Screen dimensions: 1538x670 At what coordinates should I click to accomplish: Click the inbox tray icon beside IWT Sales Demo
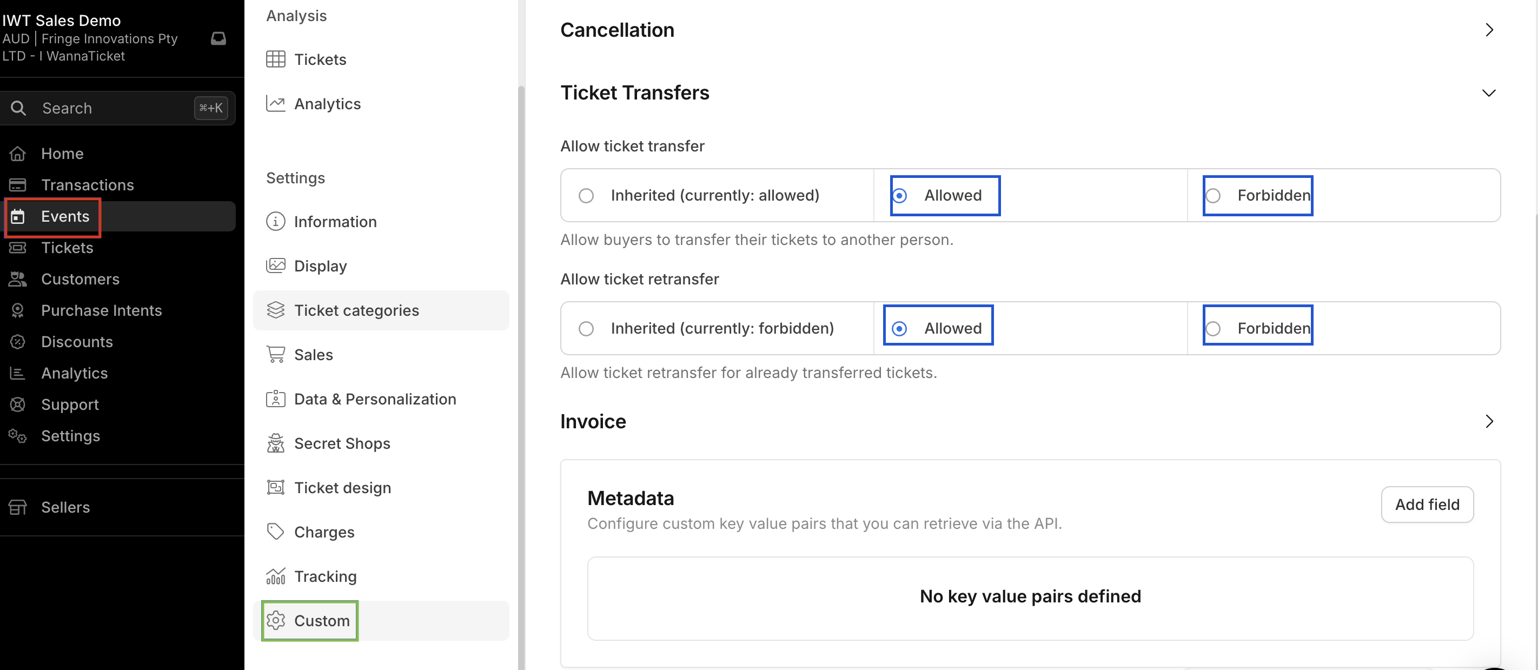click(218, 39)
